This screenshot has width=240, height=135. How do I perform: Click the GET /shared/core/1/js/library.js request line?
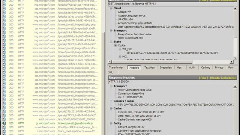tap(172, 4)
